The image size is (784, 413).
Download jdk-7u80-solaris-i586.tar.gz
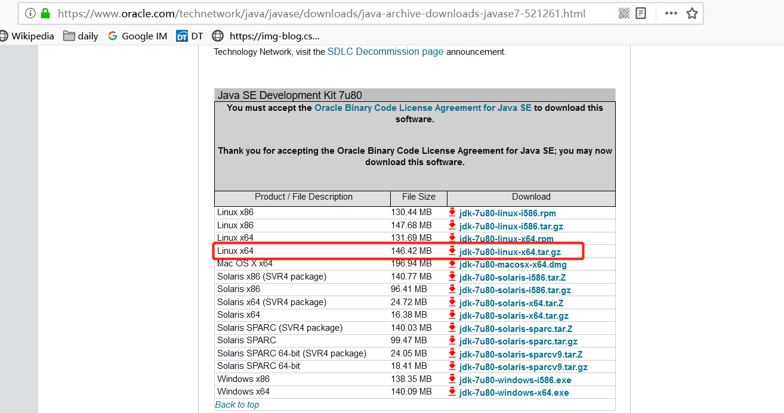[516, 290]
